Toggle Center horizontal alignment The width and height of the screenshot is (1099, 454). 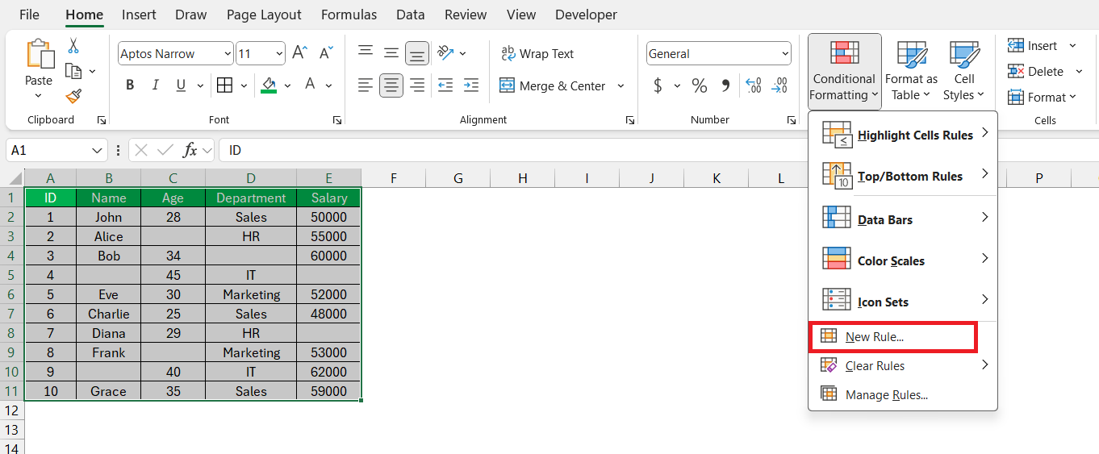[391, 85]
